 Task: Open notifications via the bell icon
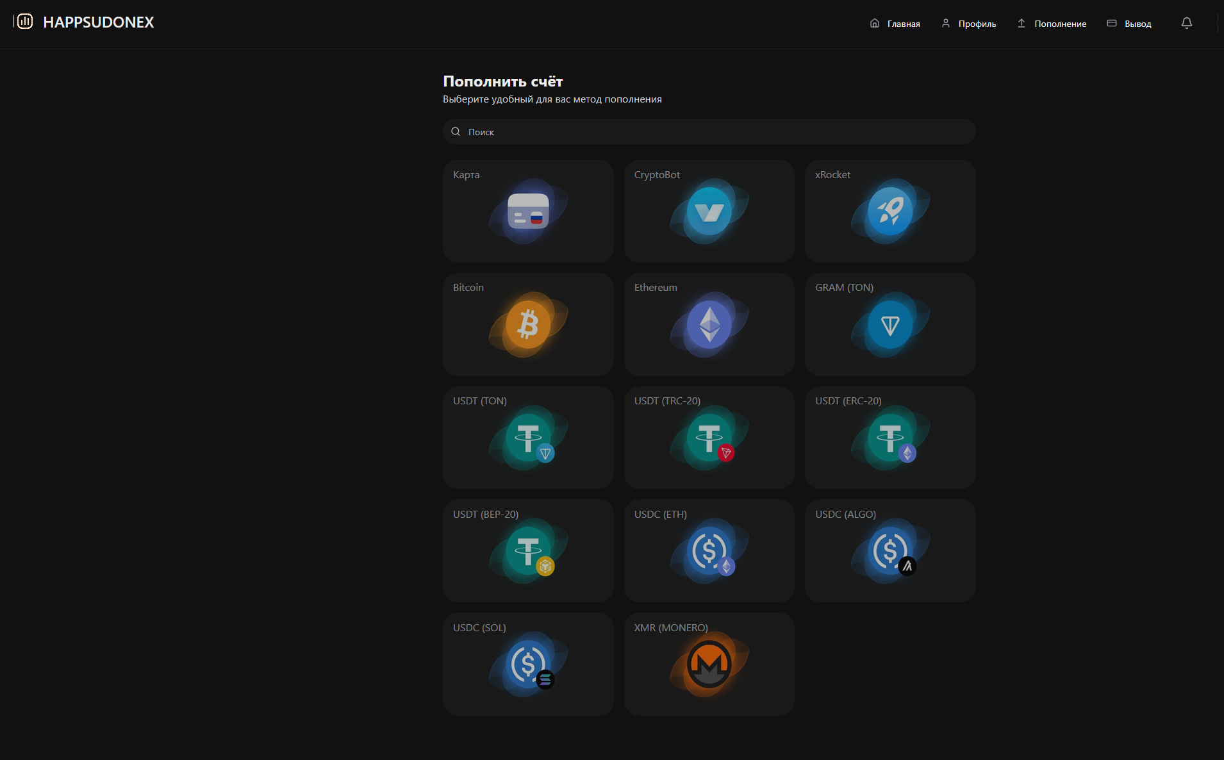point(1187,23)
